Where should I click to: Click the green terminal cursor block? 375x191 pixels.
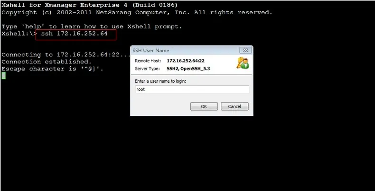[x=4, y=76]
